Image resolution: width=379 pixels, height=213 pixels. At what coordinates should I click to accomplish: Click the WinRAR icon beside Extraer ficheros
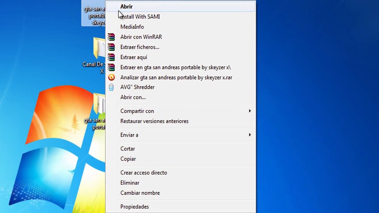(x=111, y=47)
